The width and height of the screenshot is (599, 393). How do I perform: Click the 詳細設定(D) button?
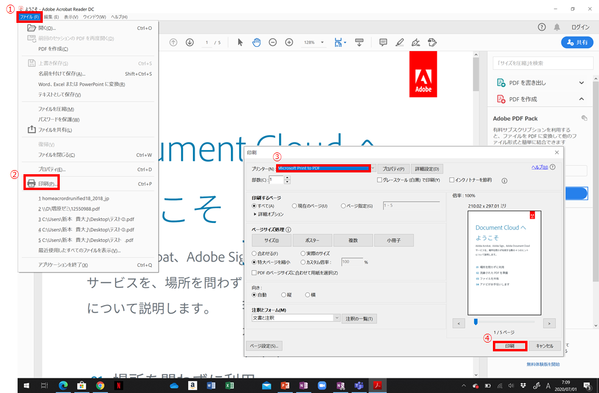[x=427, y=168]
